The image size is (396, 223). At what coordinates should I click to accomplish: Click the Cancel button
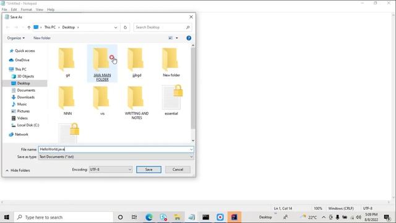click(178, 169)
